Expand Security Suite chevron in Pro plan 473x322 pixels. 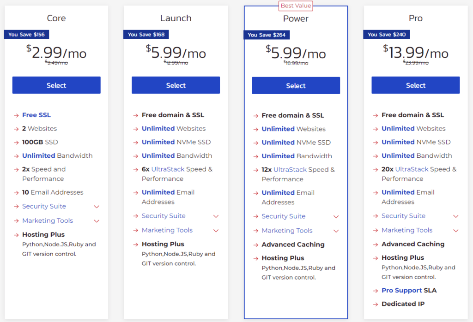pyautogui.click(x=456, y=216)
